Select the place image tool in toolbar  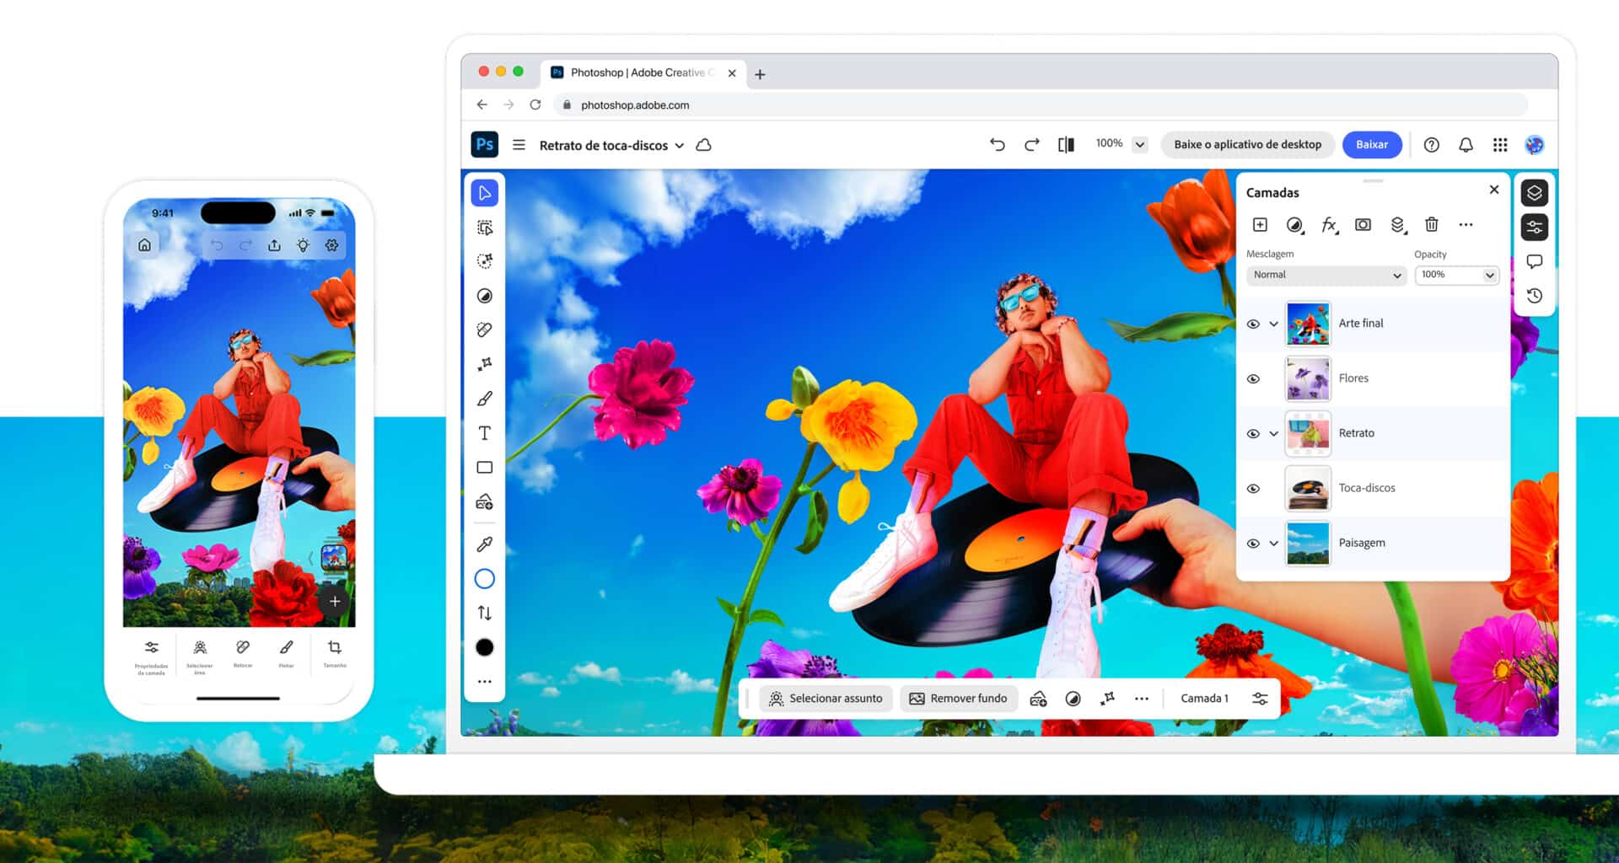point(484,502)
